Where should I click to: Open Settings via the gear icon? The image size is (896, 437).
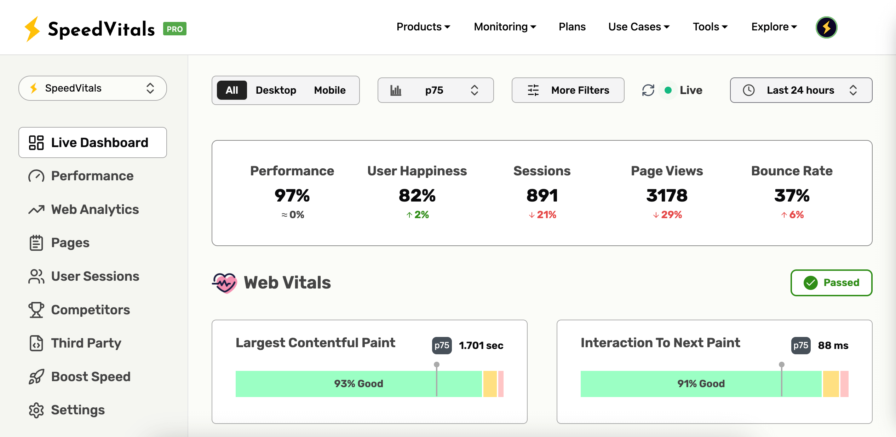(x=36, y=410)
